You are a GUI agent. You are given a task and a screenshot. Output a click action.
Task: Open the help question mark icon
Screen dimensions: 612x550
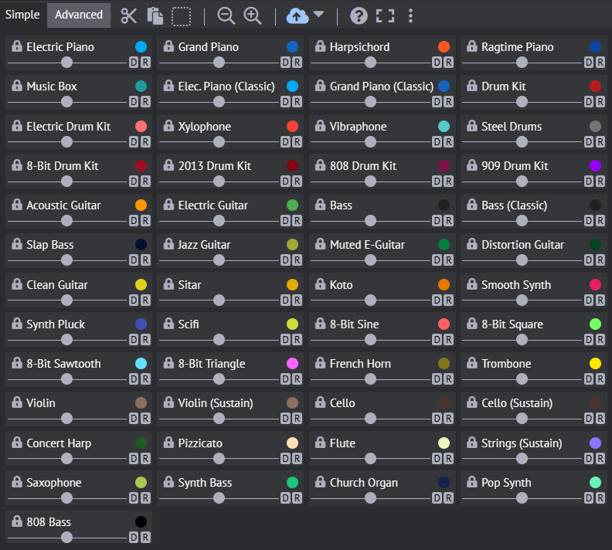359,16
